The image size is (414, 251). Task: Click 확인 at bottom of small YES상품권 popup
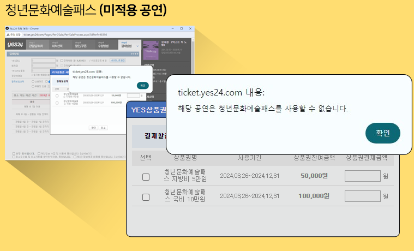(93, 128)
